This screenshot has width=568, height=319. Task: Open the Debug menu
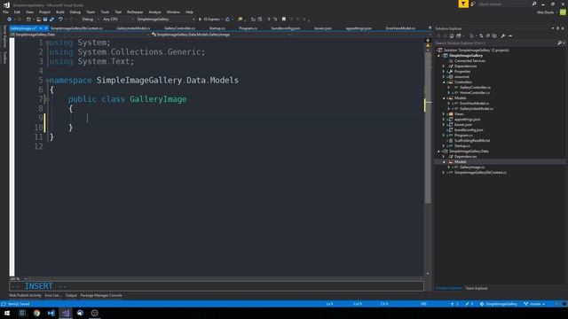coord(75,12)
